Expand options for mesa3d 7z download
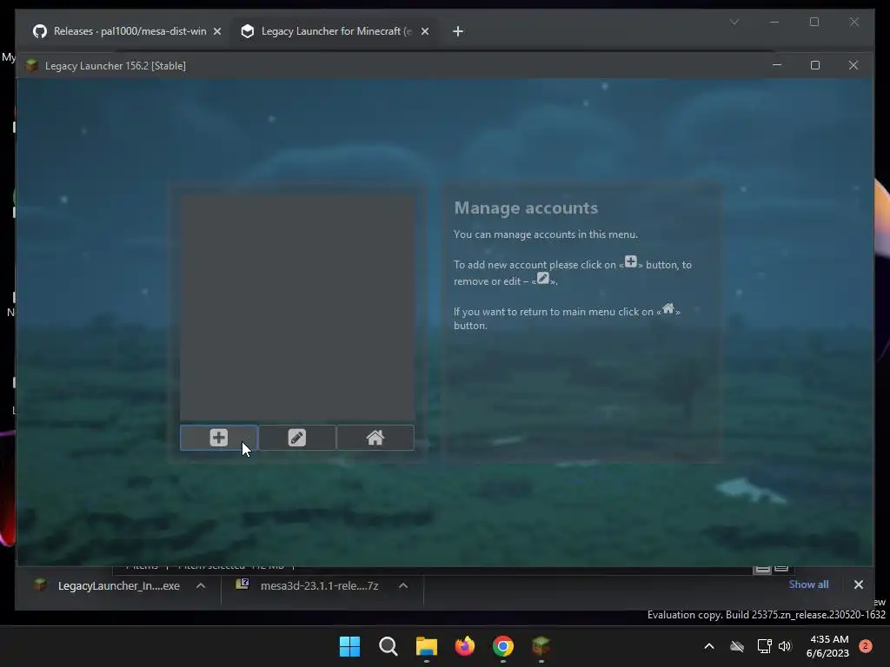The width and height of the screenshot is (890, 667). pos(403,586)
